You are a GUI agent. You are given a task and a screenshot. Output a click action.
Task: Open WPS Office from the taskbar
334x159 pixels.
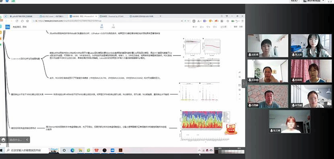[x=97, y=150]
